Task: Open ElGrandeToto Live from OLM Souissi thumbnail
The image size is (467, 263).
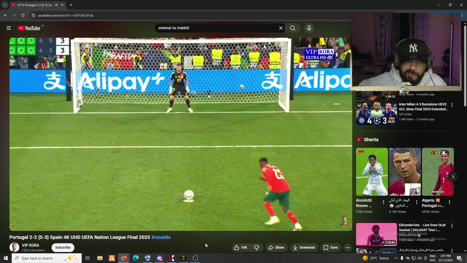Action: coord(376,234)
